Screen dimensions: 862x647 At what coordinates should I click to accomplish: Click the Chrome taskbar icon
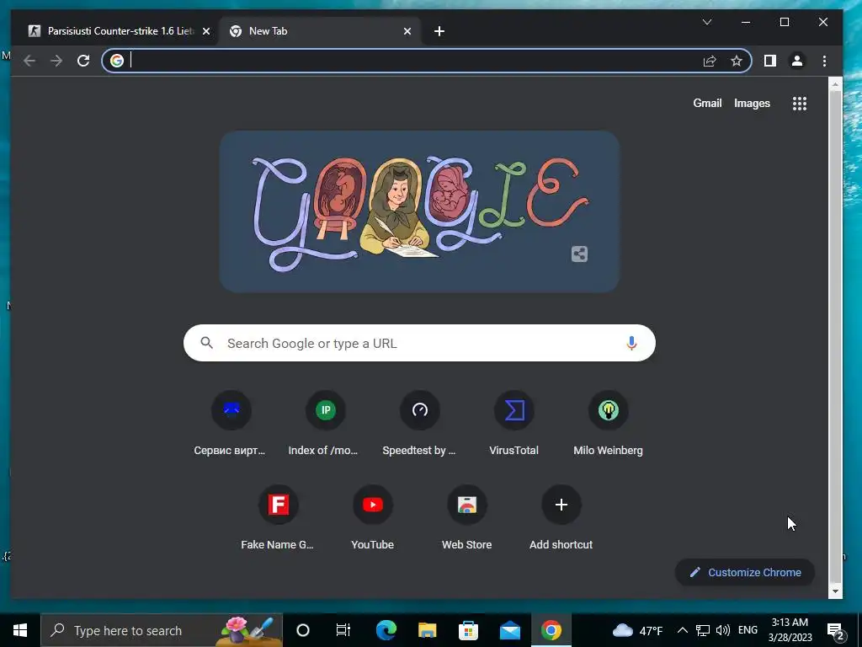551,630
